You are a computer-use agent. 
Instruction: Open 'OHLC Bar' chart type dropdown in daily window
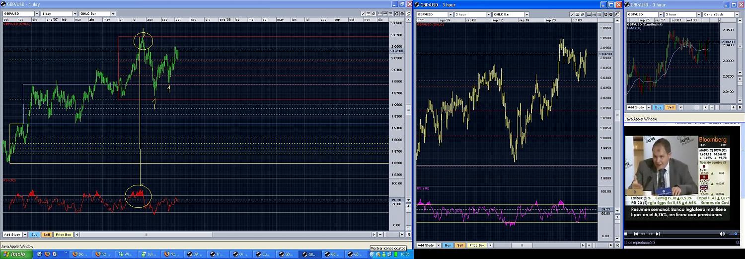tap(97, 14)
